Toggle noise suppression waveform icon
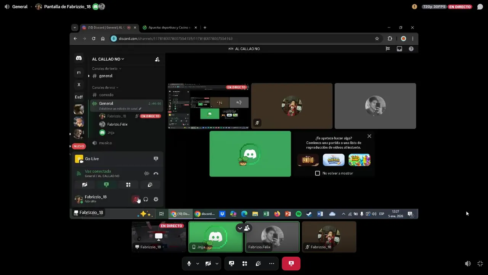488x275 pixels. click(x=146, y=173)
